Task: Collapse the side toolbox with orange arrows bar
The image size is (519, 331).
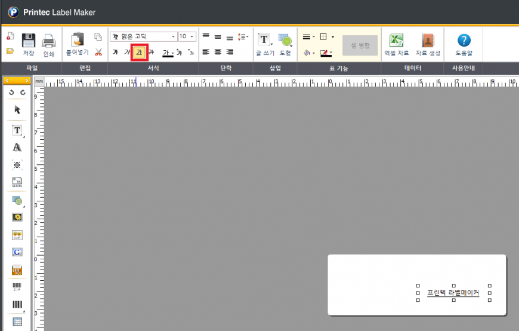Action: [17, 81]
